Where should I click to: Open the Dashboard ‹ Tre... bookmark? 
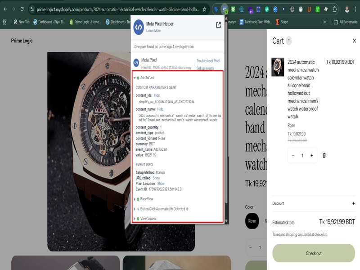pos(118,22)
